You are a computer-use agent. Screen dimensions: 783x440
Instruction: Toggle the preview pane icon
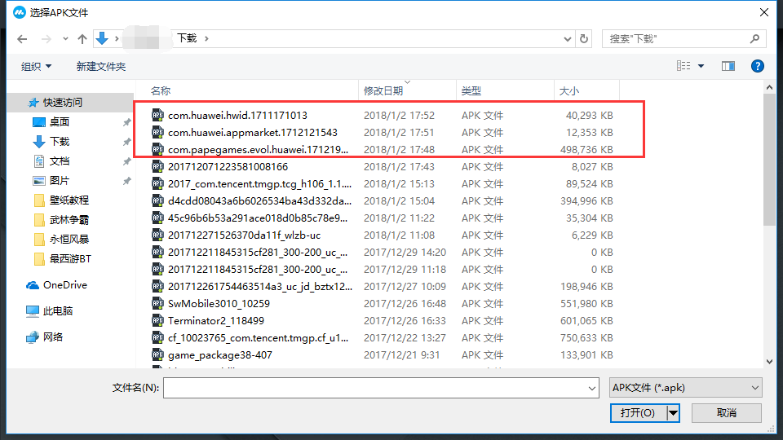point(728,66)
